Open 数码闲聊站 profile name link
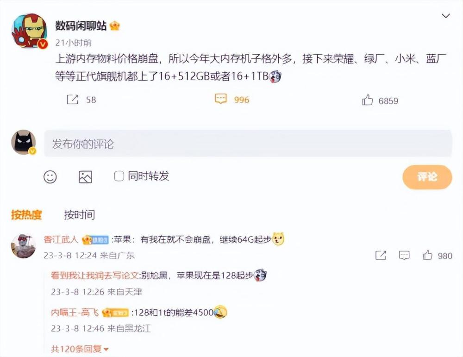 click(x=81, y=25)
